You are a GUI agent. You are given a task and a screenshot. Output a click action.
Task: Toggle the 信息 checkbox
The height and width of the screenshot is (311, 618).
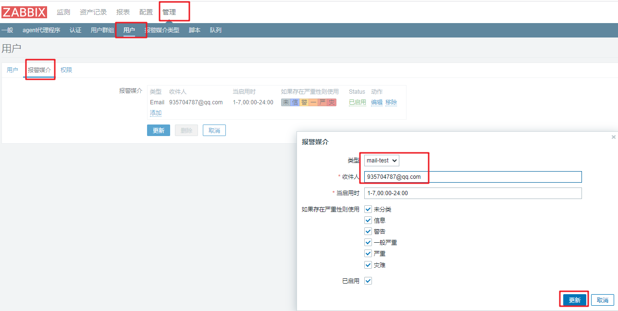[x=368, y=220]
